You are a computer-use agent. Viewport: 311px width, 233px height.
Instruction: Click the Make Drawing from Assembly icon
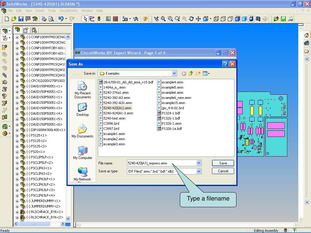28,19
